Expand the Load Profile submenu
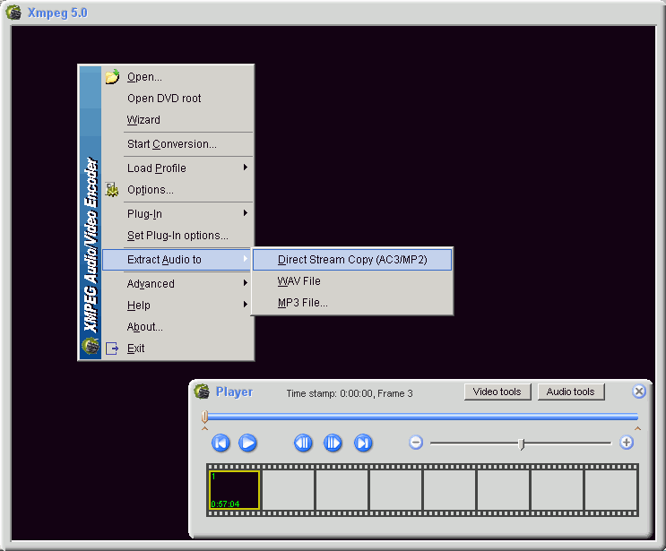The width and height of the screenshot is (666, 551). coord(178,168)
